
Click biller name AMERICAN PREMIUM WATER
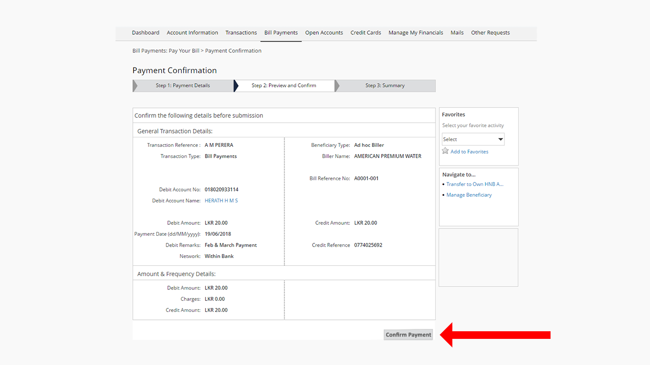coord(388,156)
